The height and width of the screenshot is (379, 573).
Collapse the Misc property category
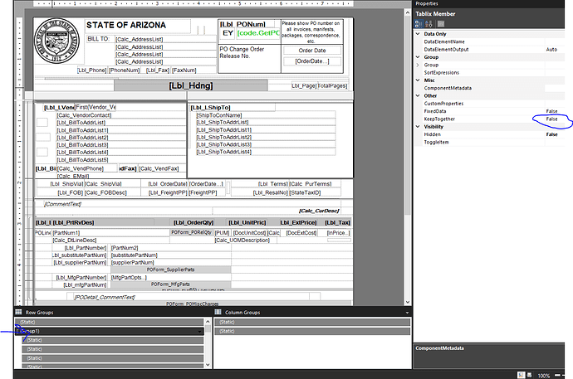[419, 80]
